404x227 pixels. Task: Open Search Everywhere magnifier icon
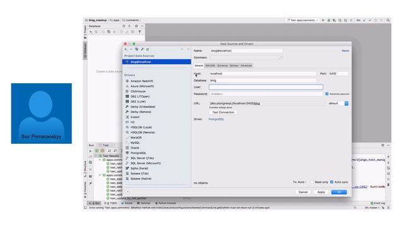pyautogui.click(x=388, y=20)
